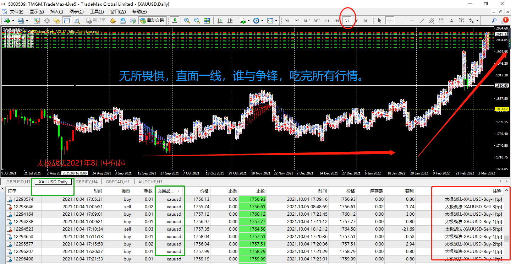The width and height of the screenshot is (511, 264).
Task: Open the Indicators list icon
Action: pyautogui.click(x=242, y=21)
